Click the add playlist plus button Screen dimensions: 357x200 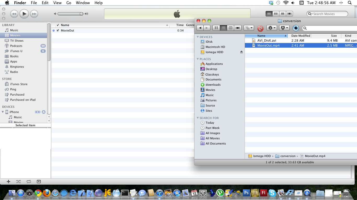click(x=8, y=182)
